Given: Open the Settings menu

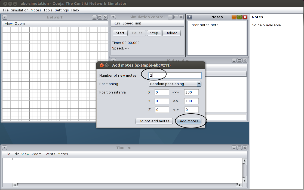Looking at the screenshot, I should click(x=62, y=10).
